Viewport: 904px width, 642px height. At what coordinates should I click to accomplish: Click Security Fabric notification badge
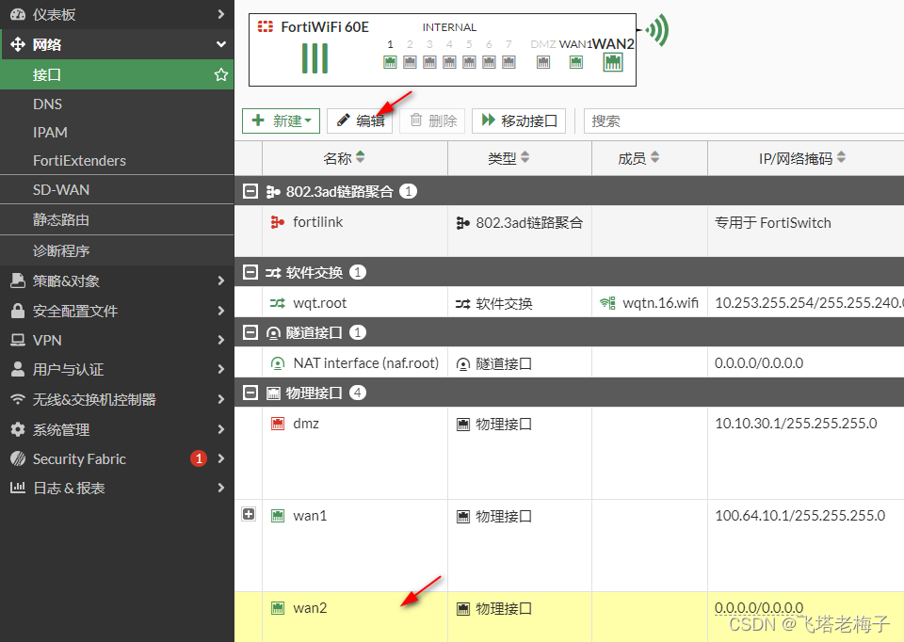tap(199, 458)
